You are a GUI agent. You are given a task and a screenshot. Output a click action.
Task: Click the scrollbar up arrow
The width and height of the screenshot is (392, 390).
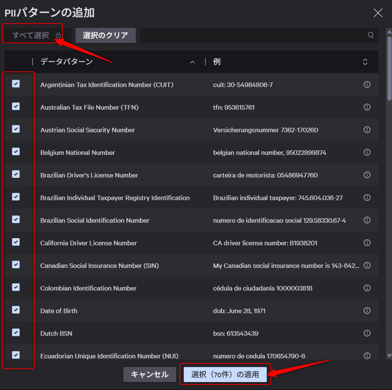click(389, 32)
